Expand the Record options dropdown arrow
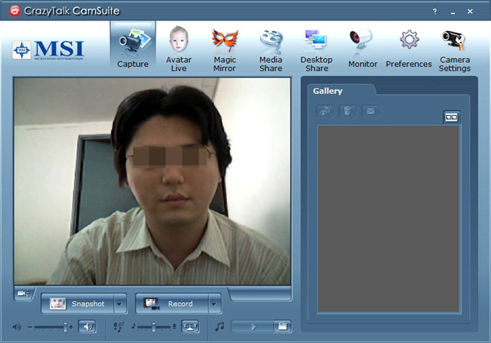The width and height of the screenshot is (491, 343). (214, 303)
